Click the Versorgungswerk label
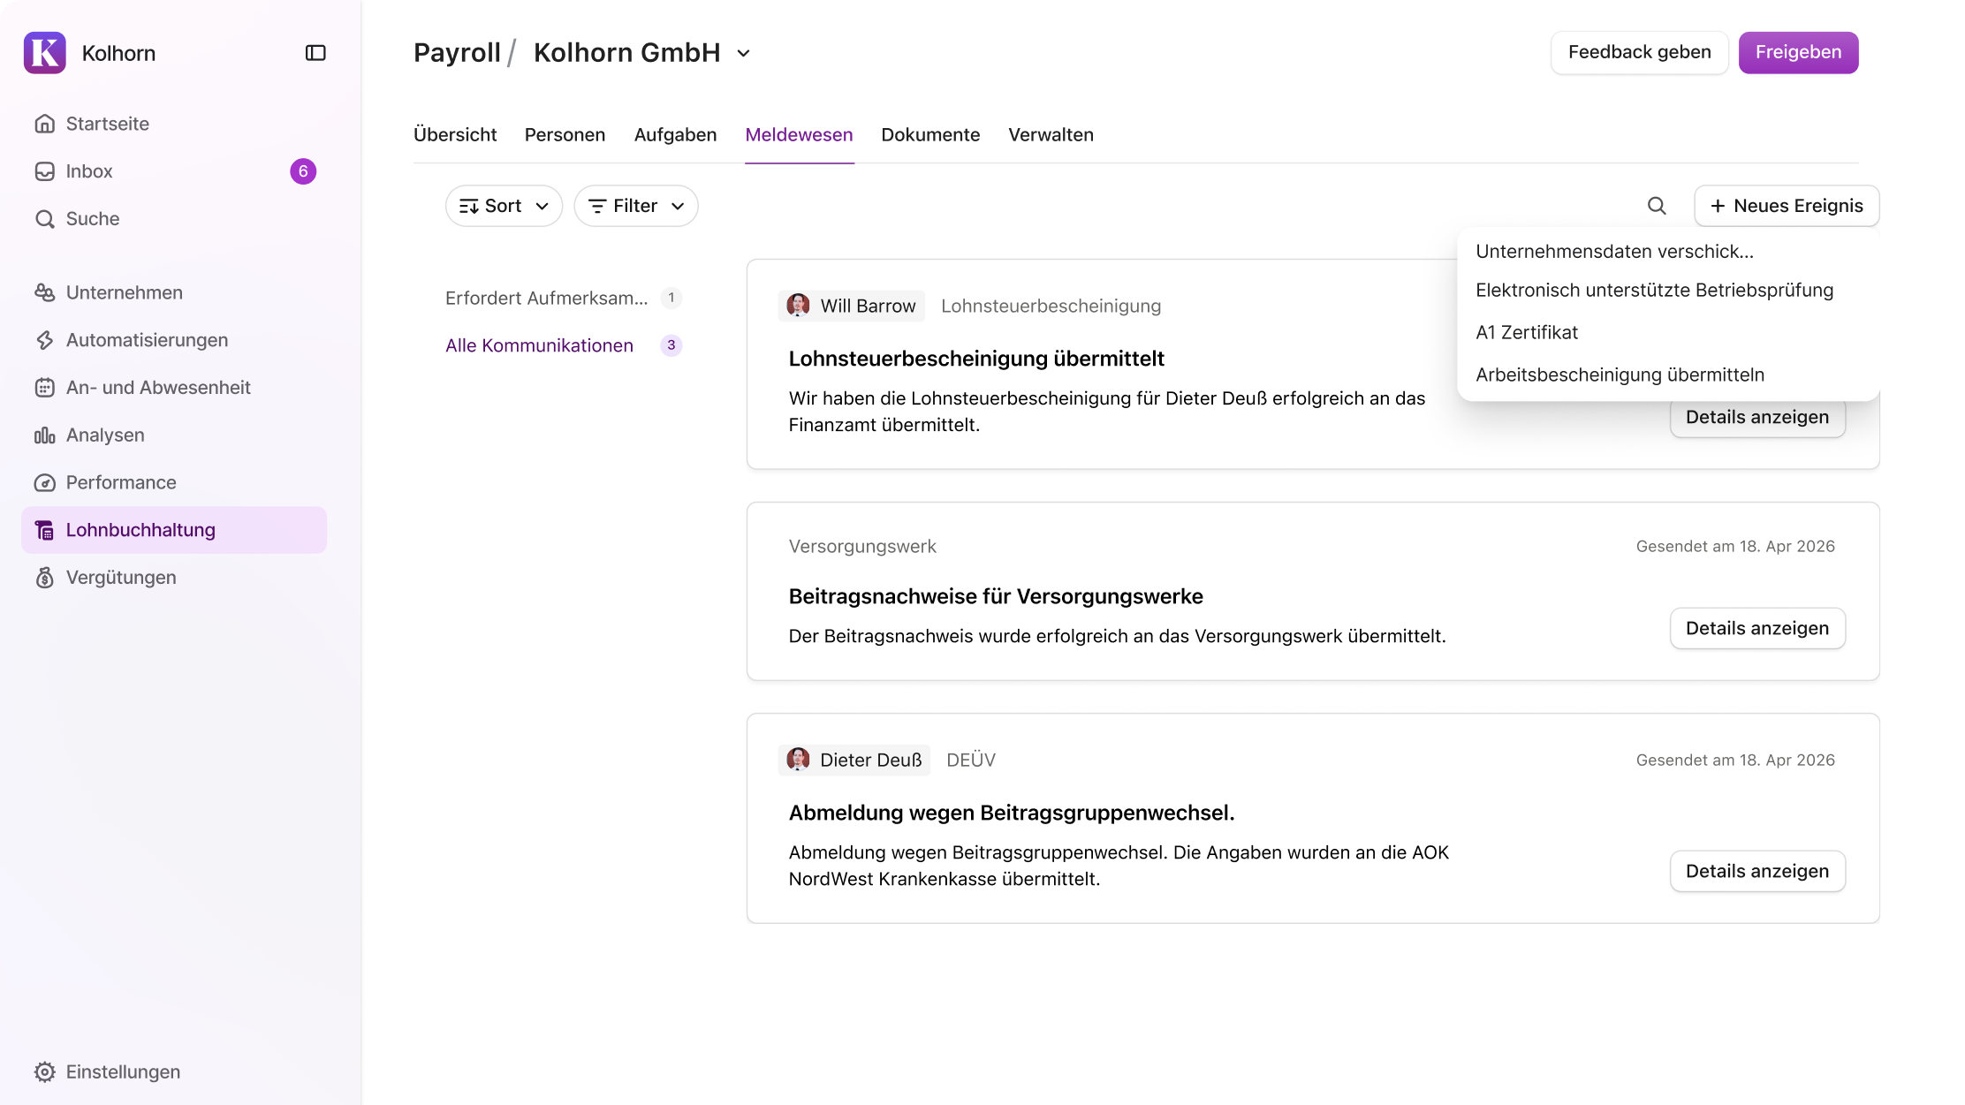 click(862, 547)
